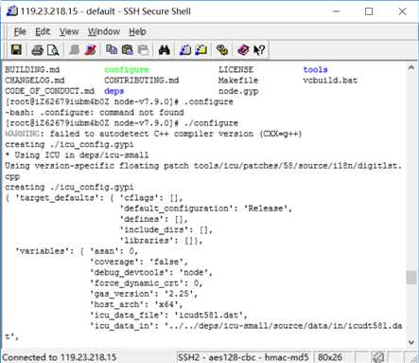Image resolution: width=419 pixels, height=363 pixels.
Task: Click the greyed-out Connect toolbar icon
Action: point(74,50)
